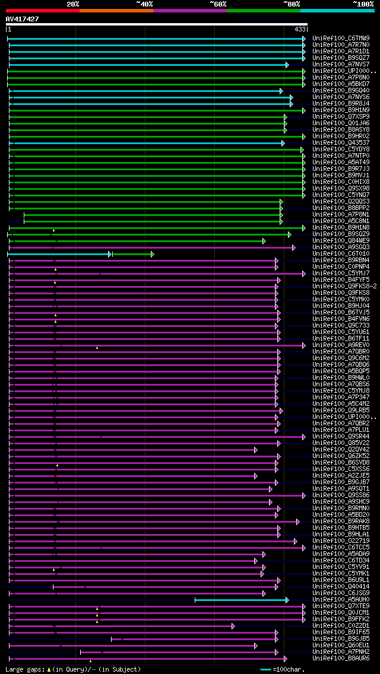Click the query end position label 433
380x674 pixels.
(x=299, y=30)
